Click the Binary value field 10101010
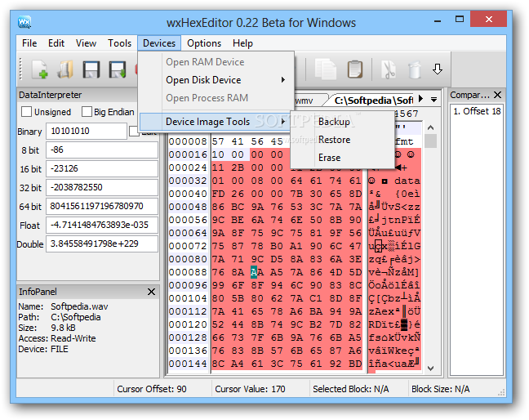Image resolution: width=529 pixels, height=420 pixels. coord(87,131)
